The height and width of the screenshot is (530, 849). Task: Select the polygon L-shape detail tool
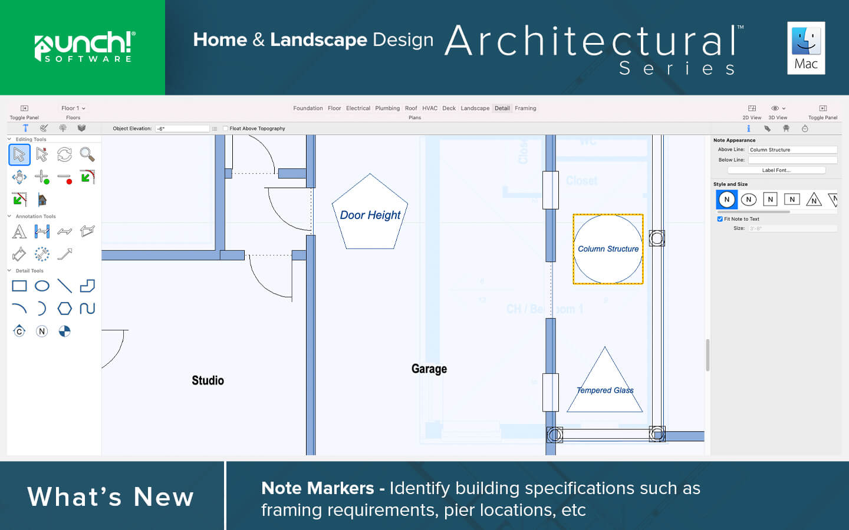[x=87, y=286]
